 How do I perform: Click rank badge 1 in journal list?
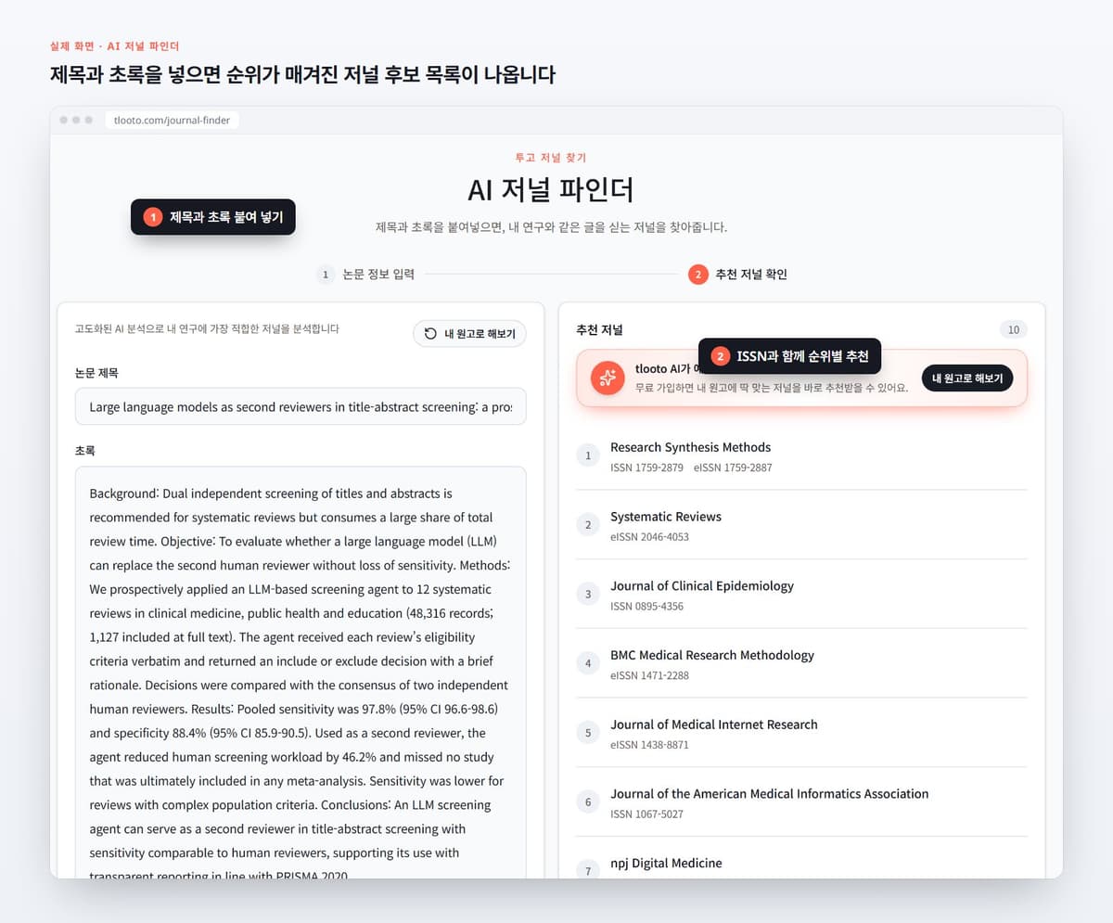coord(588,455)
